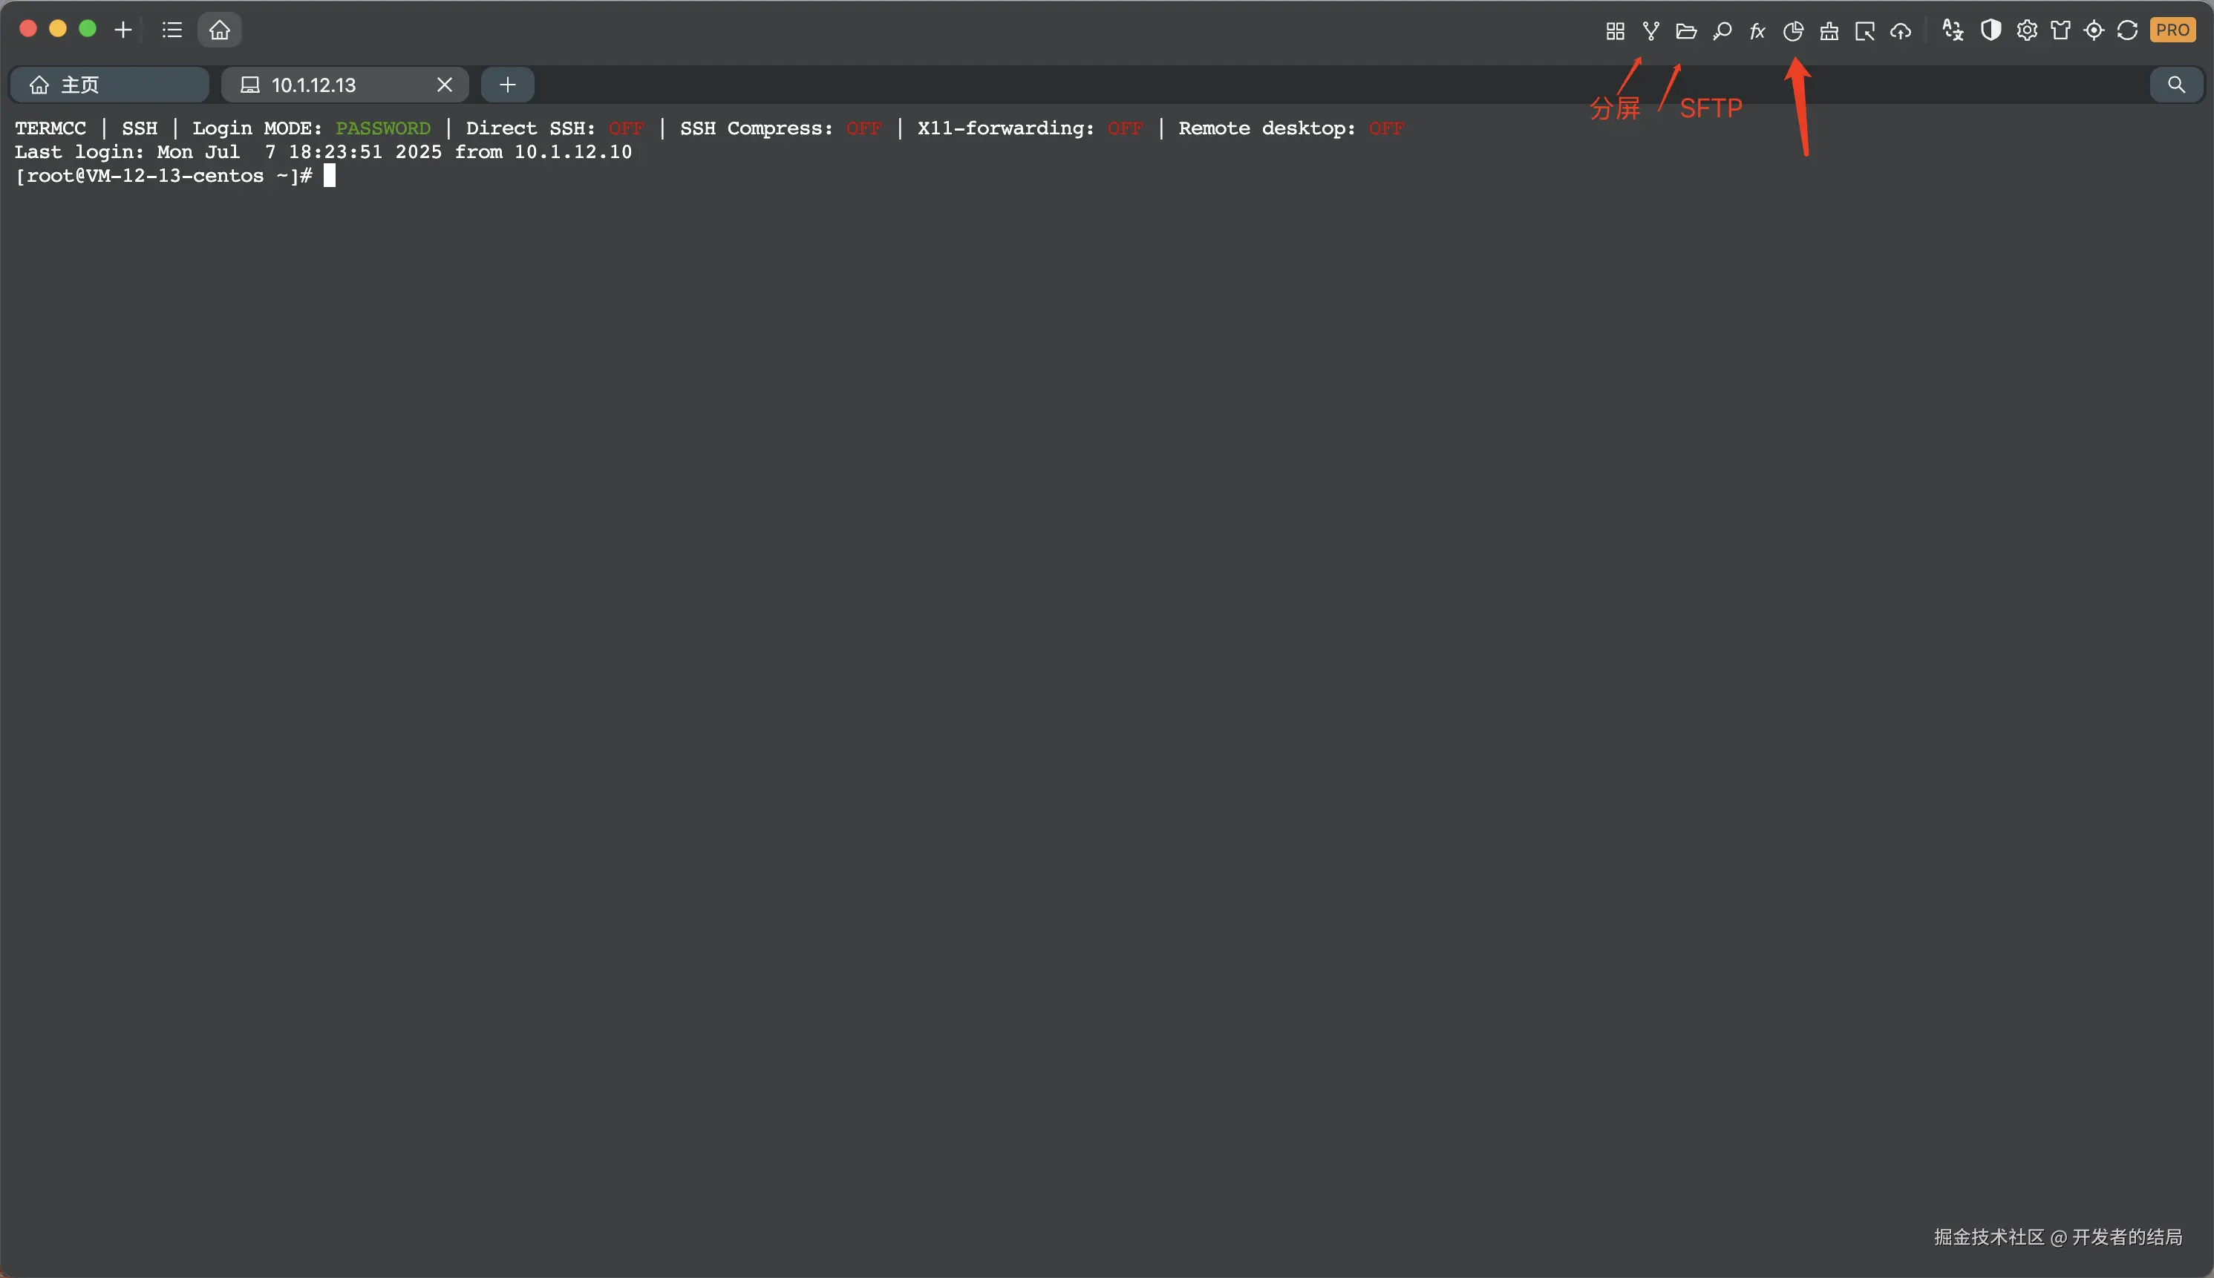Click the t-shirt skin icon
This screenshot has height=1278, width=2214.
coord(2060,30)
